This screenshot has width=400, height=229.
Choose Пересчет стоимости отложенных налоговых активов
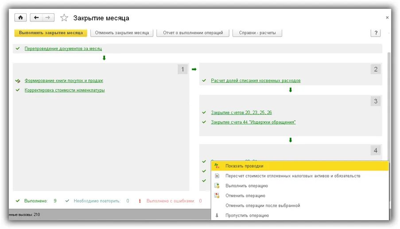coord(300,176)
